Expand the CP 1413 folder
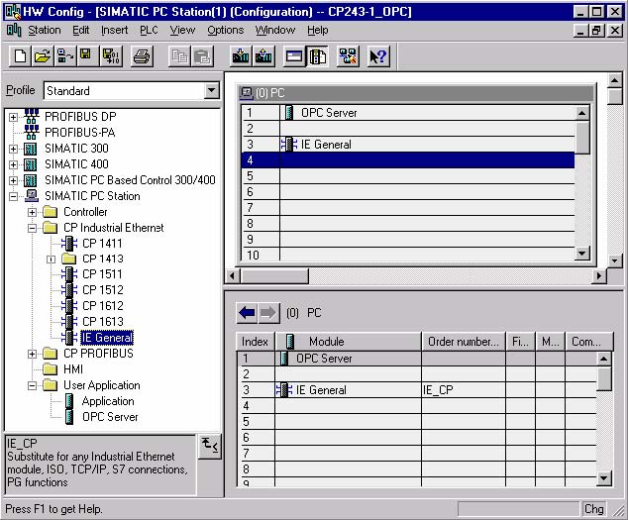This screenshot has width=628, height=520. (x=51, y=260)
